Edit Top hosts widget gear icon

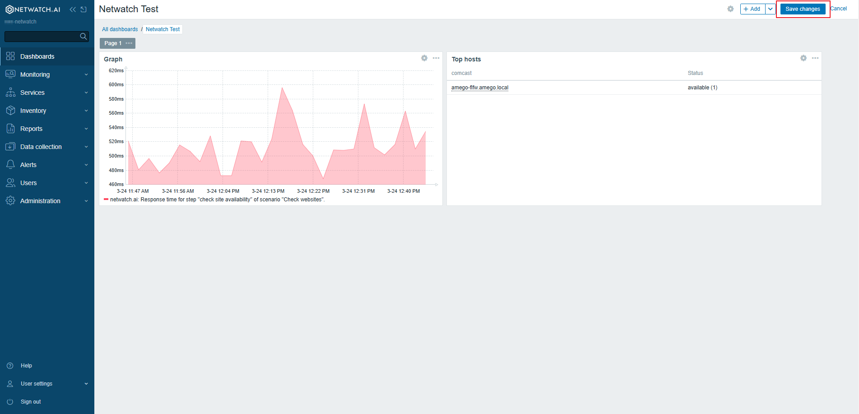point(803,58)
